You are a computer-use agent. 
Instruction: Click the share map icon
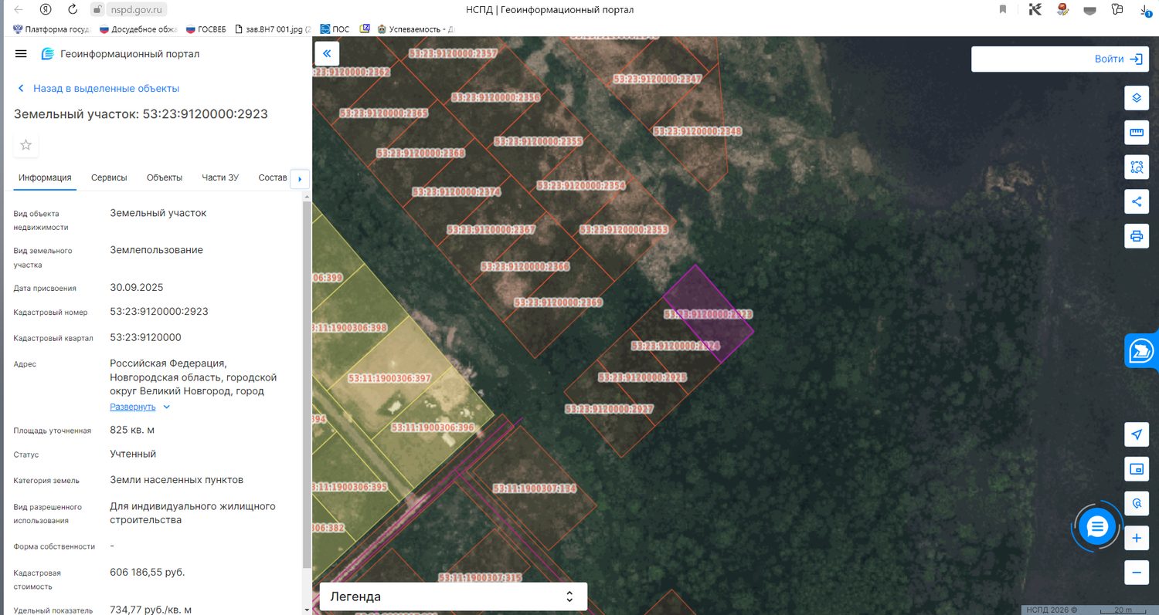point(1137,201)
